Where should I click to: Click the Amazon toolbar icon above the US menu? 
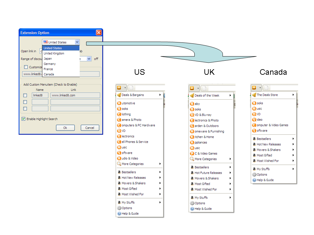119,87
